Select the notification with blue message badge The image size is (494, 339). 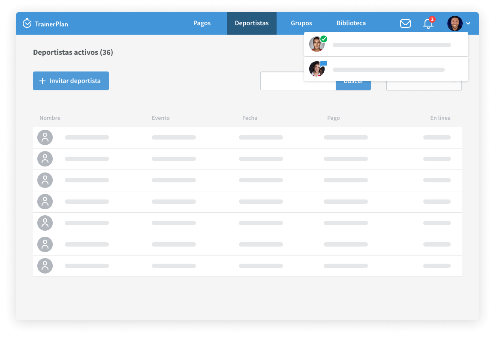pyautogui.click(x=386, y=69)
